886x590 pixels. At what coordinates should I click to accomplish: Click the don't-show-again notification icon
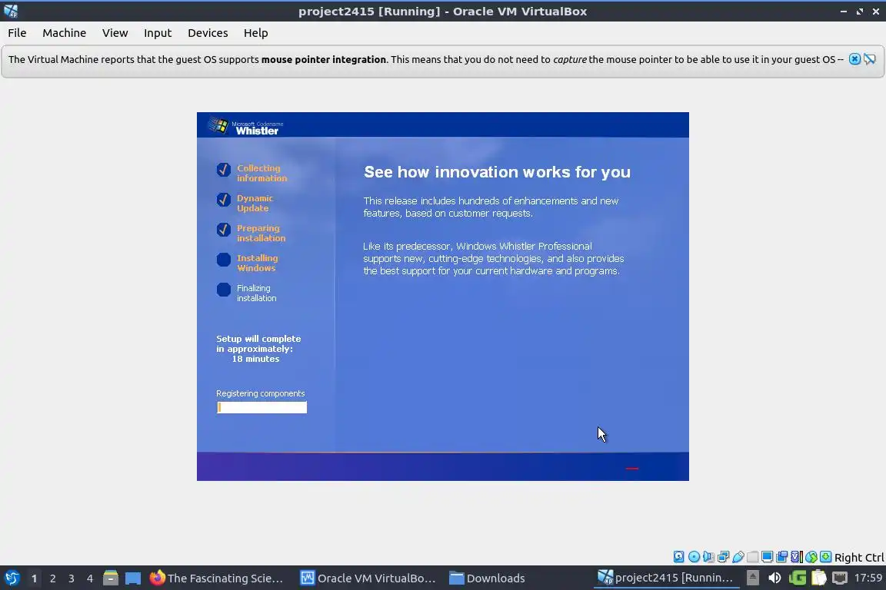[x=870, y=59]
